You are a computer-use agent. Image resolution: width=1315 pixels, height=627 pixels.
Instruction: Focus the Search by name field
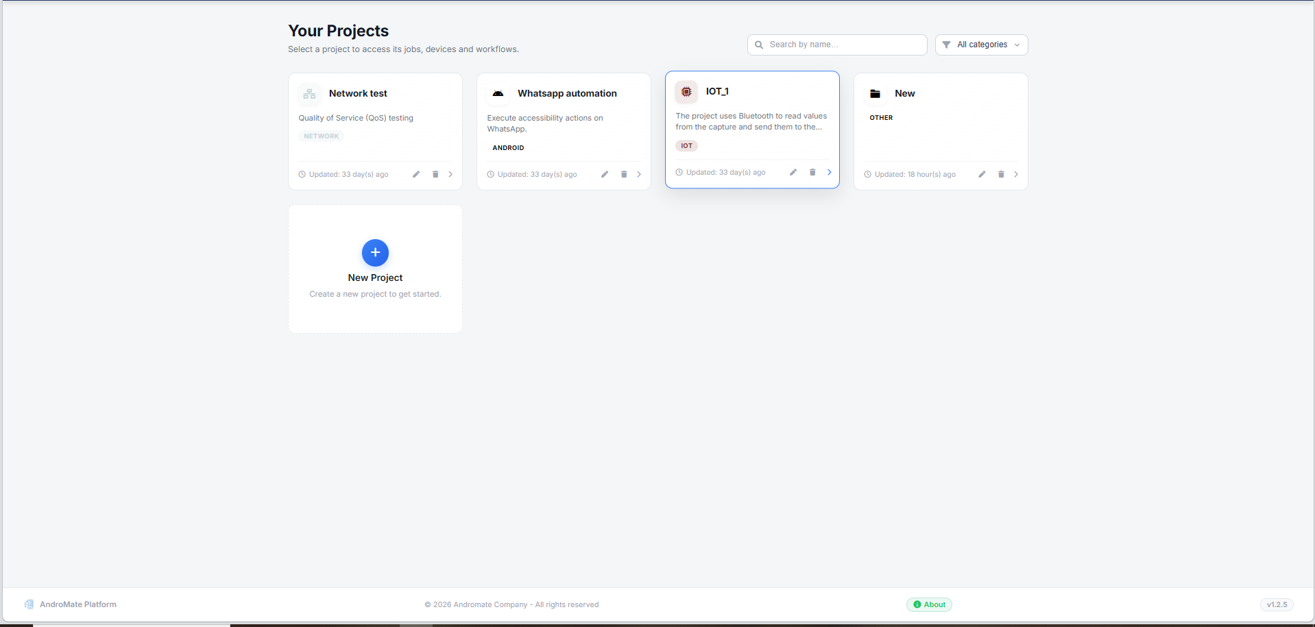[837, 45]
